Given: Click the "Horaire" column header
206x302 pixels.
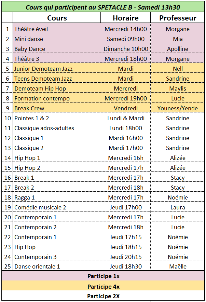Looking at the screenshot, I should coord(126,18).
